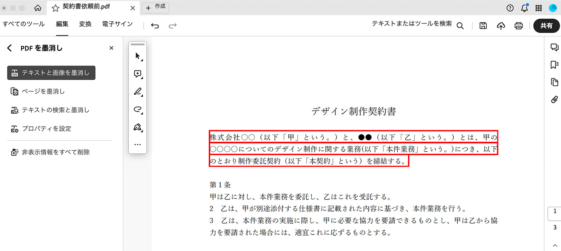This screenshot has height=251, width=561.
Task: Save the file with the disk icon
Action: (x=483, y=26)
